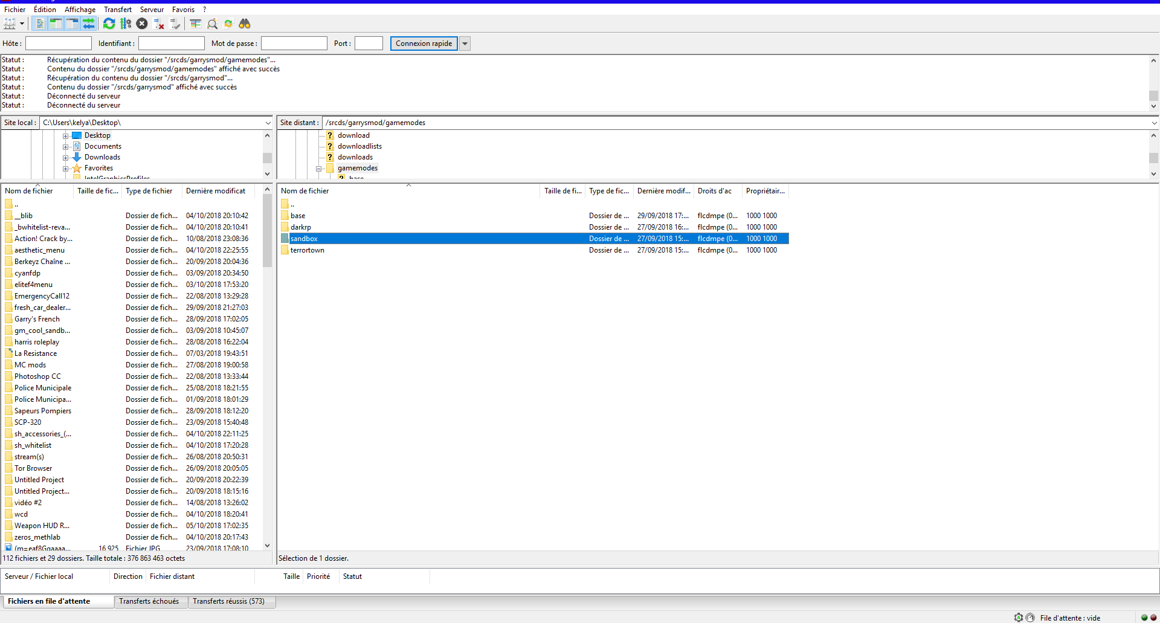Click the red activity indicator light
Screen dimensions: 1160x623
[1153, 618]
